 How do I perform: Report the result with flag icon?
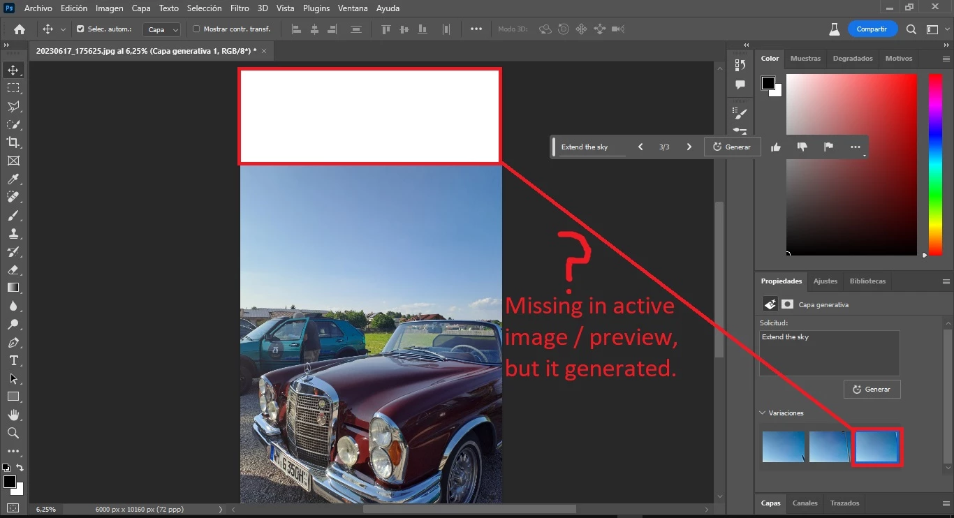click(x=828, y=147)
